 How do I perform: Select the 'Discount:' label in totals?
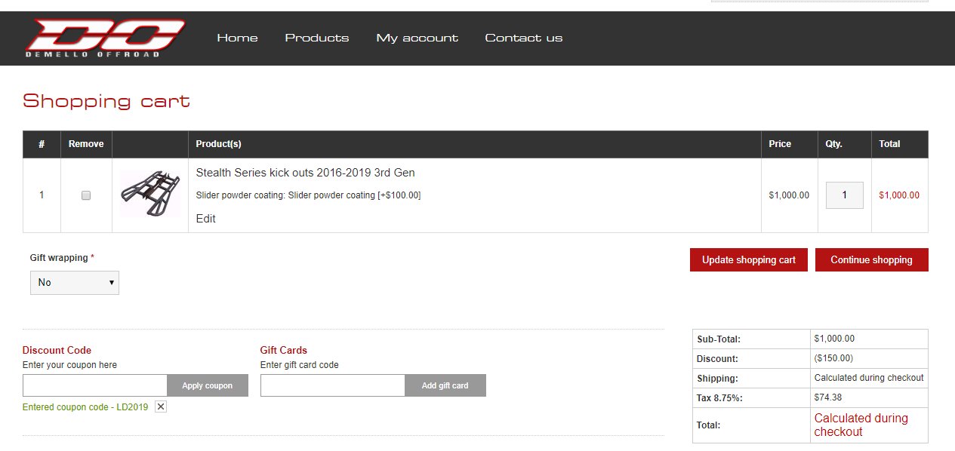[718, 359]
